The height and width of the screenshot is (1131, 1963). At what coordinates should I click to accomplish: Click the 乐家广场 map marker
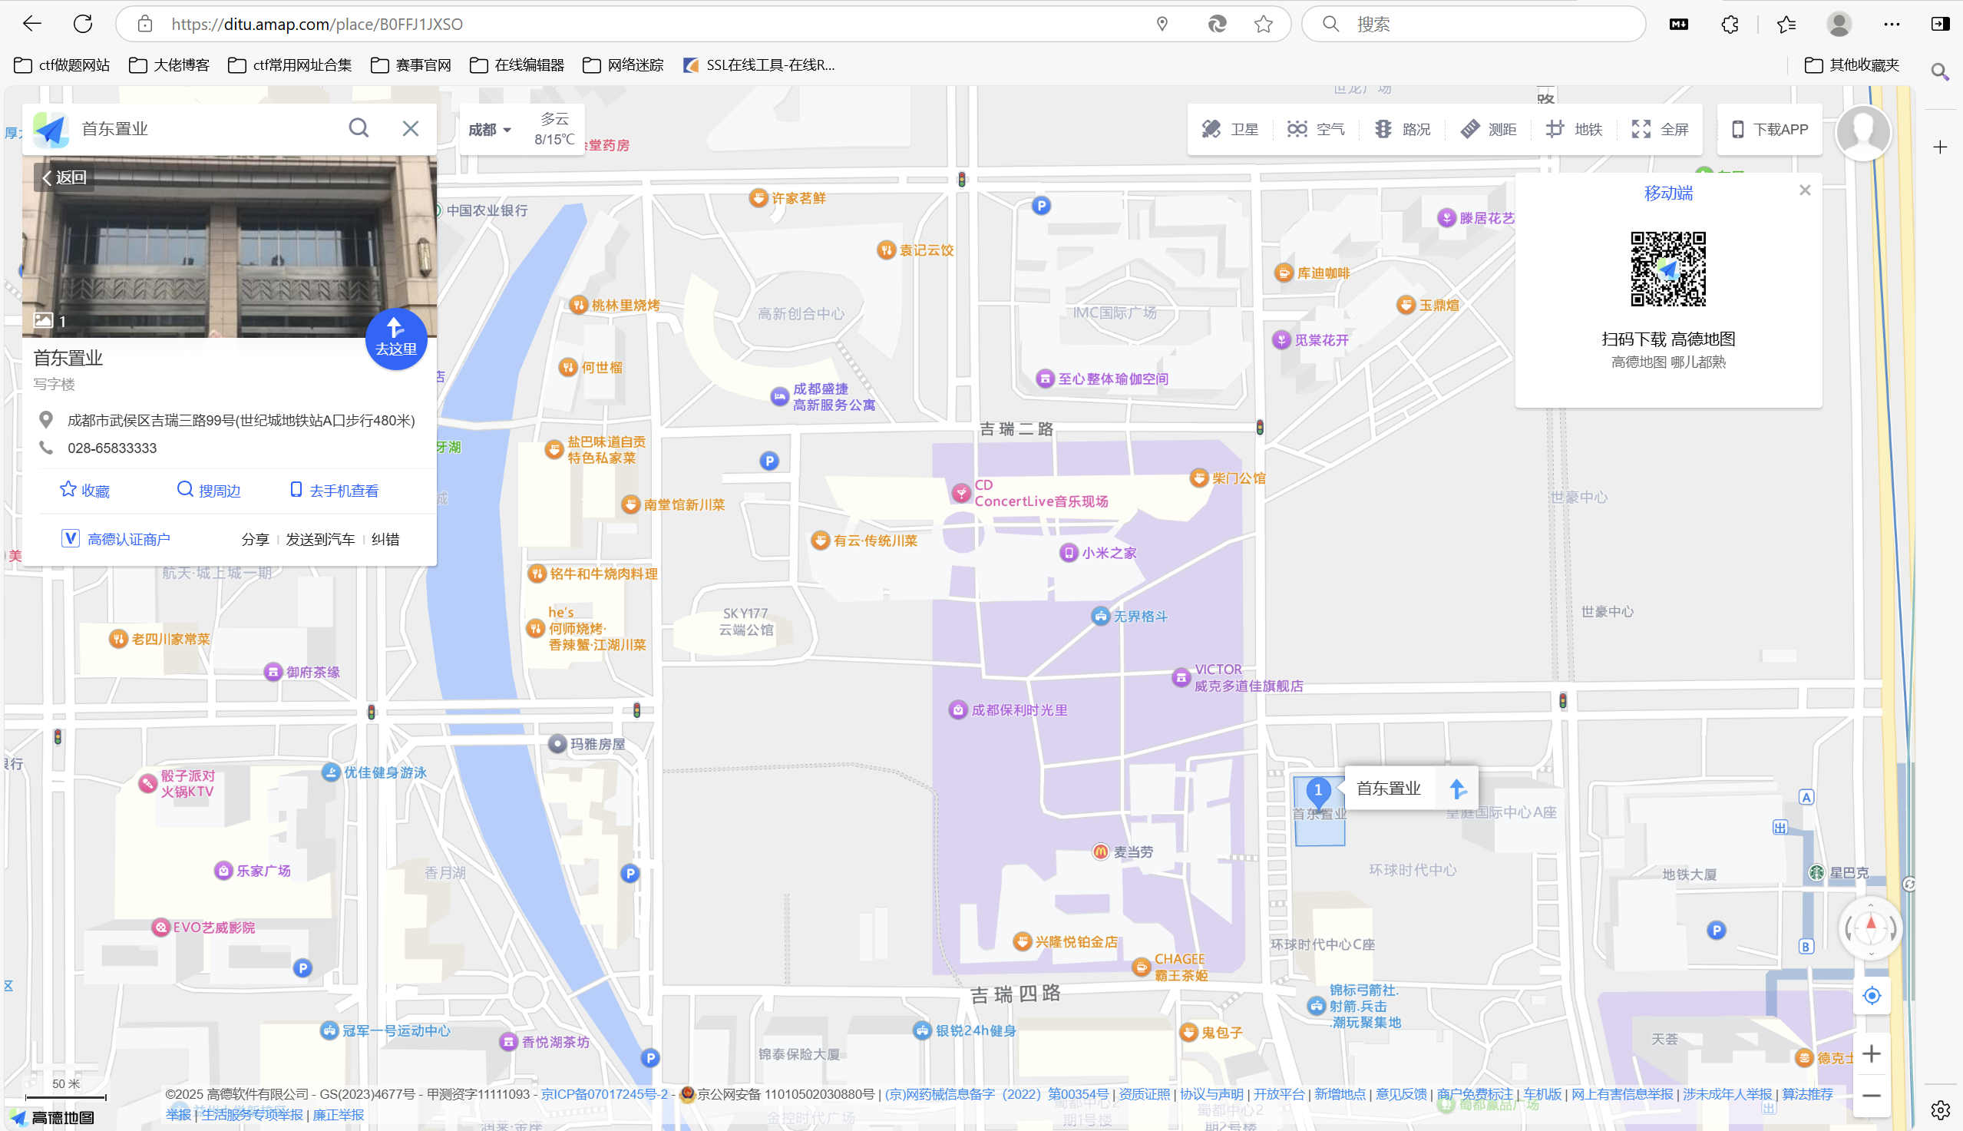click(x=223, y=870)
